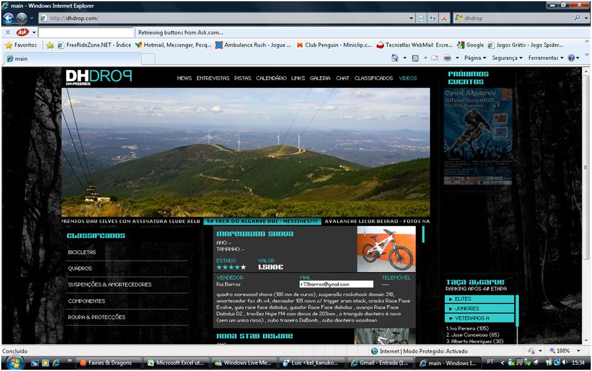Go back with the browser Back arrow
The image size is (592, 371).
[8, 18]
